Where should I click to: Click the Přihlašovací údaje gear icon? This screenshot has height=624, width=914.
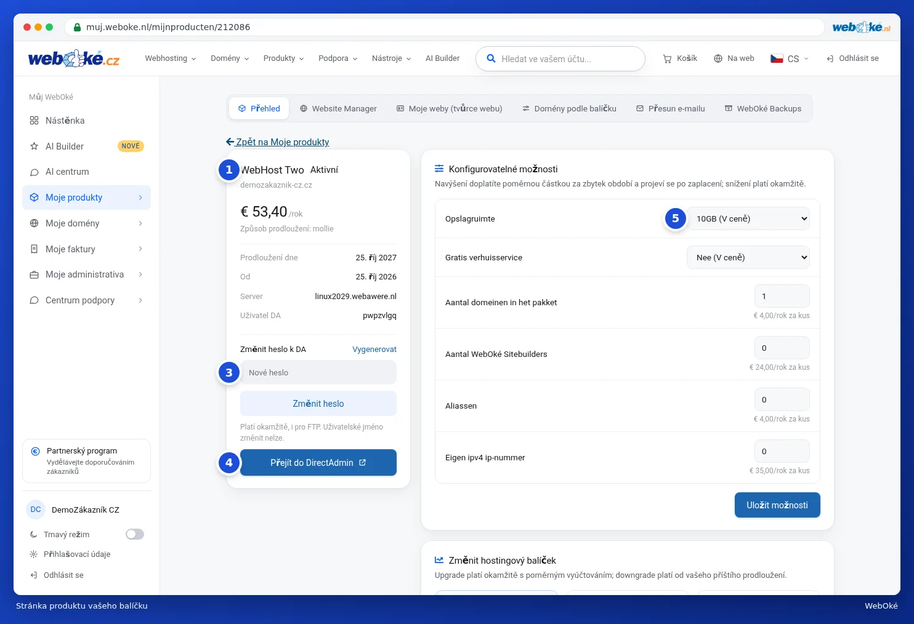pos(34,554)
